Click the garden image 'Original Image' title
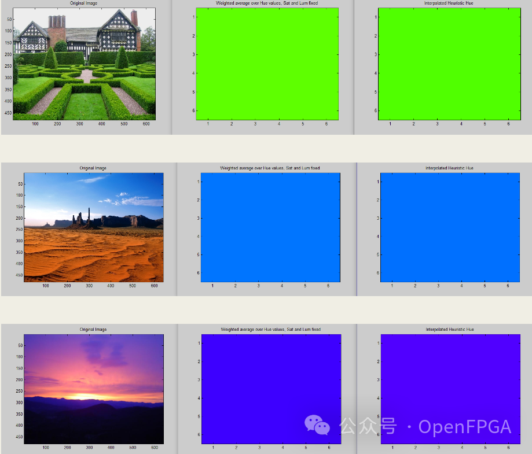 [x=83, y=3]
